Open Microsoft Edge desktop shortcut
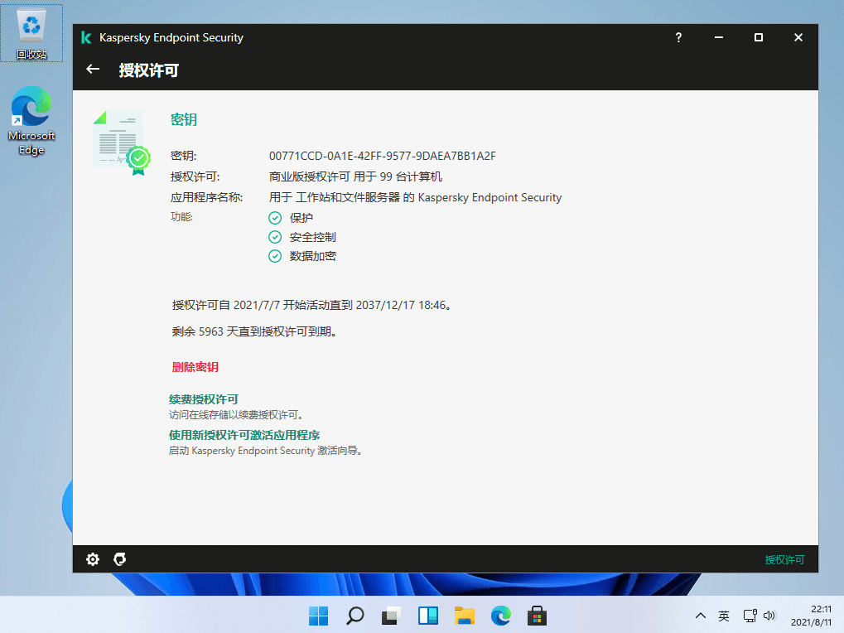Screen dimensions: 844x633 point(31,121)
